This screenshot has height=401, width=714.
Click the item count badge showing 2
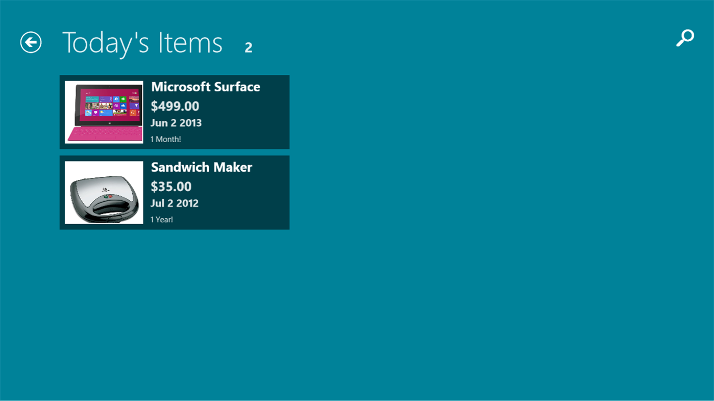[249, 47]
